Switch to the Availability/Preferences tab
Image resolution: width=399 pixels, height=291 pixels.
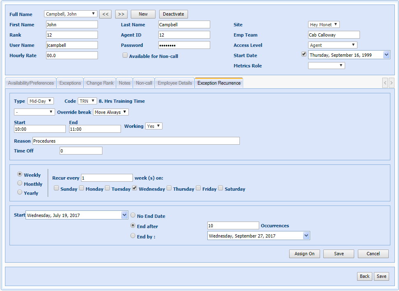[31, 83]
